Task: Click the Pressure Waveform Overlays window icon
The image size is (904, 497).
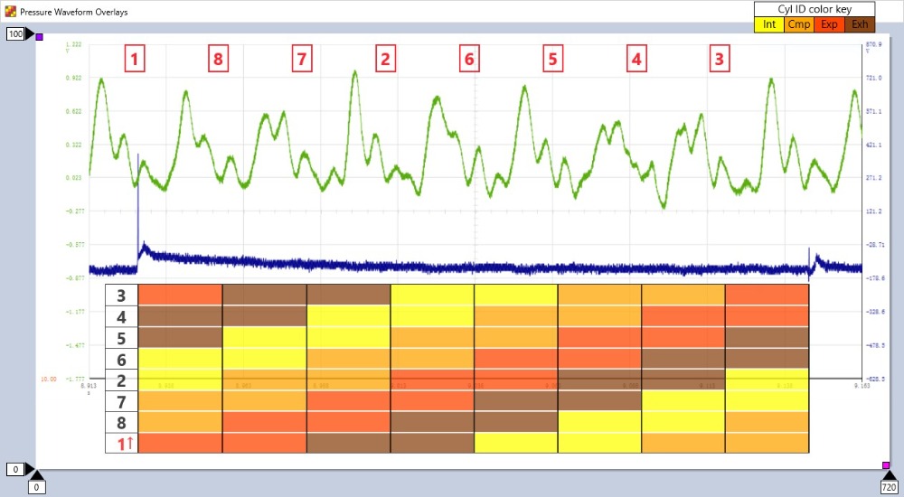Action: [x=10, y=12]
